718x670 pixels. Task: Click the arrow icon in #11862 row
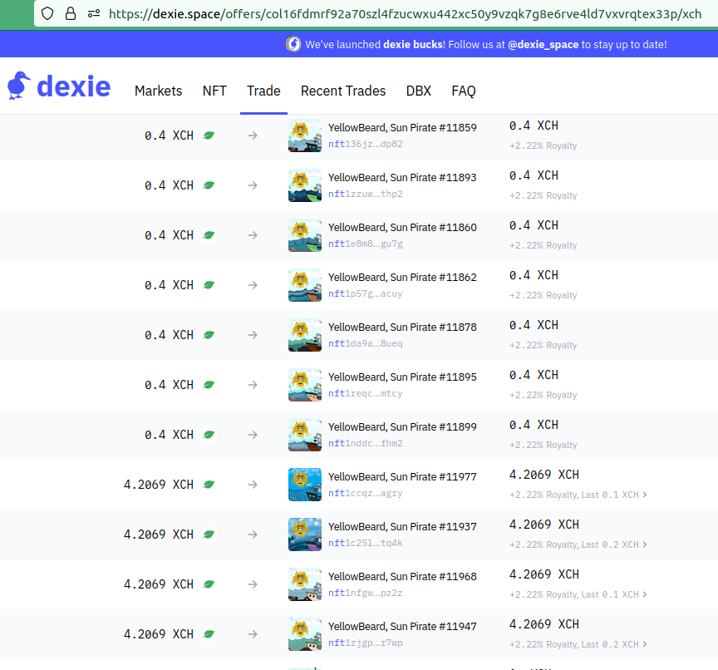coord(253,285)
